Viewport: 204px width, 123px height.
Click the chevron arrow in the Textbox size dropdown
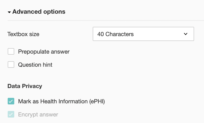coord(186,34)
